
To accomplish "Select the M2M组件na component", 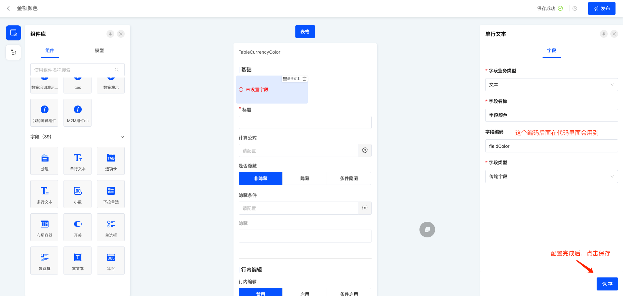I will [78, 113].
